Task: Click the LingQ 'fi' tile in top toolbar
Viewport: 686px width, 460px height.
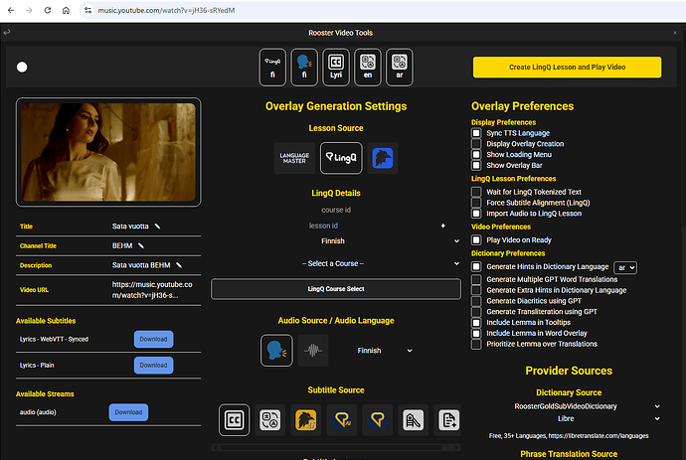Action: pos(272,68)
